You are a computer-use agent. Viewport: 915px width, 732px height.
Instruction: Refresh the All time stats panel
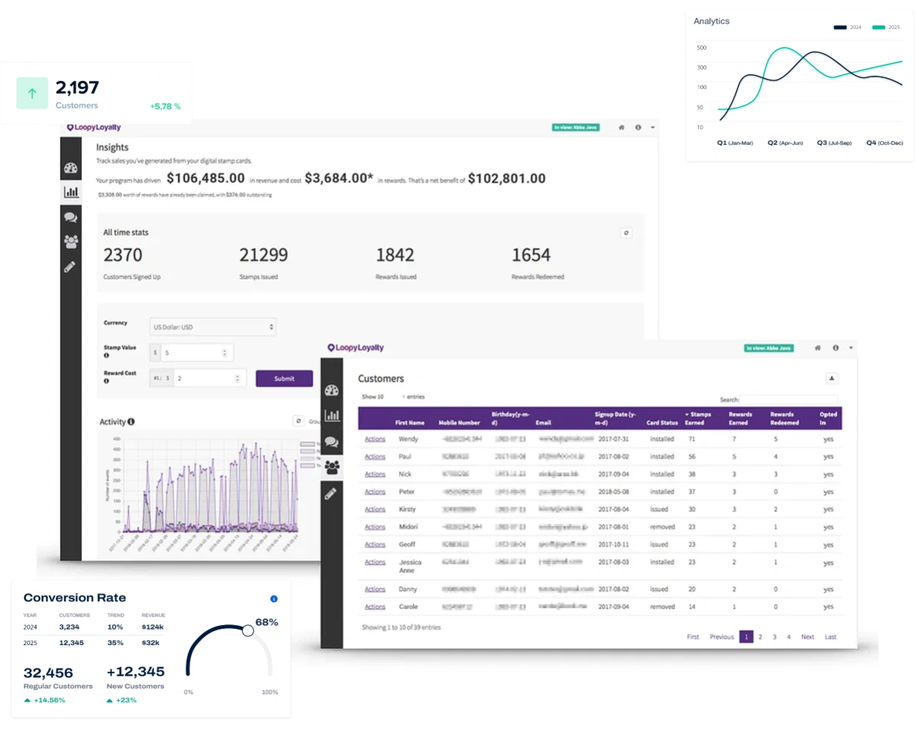626,233
